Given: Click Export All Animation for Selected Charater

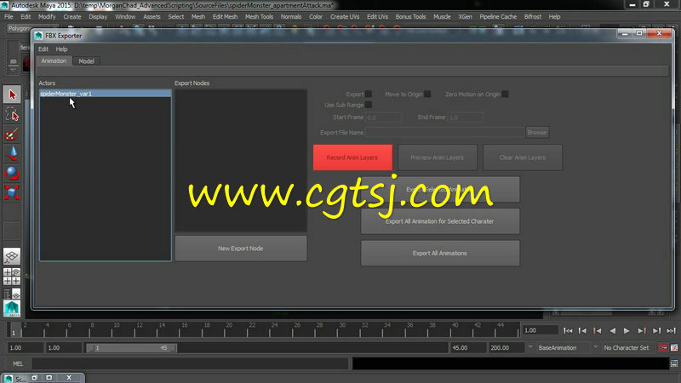Looking at the screenshot, I should [x=440, y=221].
